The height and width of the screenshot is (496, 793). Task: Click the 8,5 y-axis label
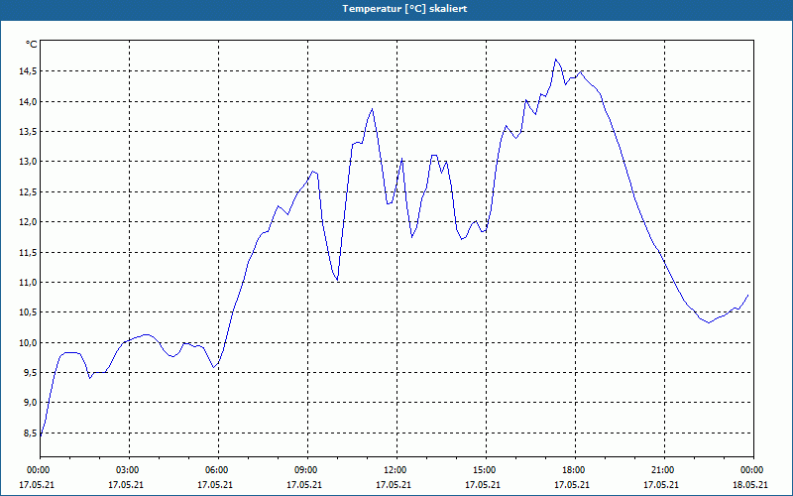[x=30, y=433]
